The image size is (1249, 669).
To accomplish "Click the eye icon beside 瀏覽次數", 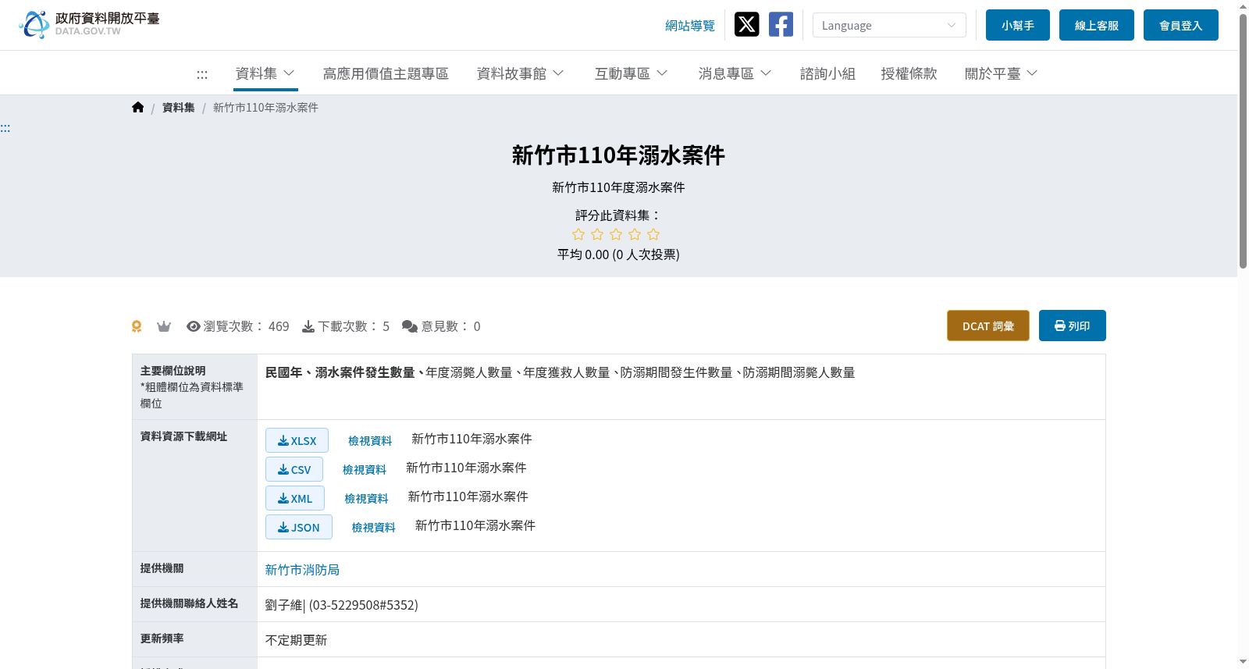I will point(194,326).
